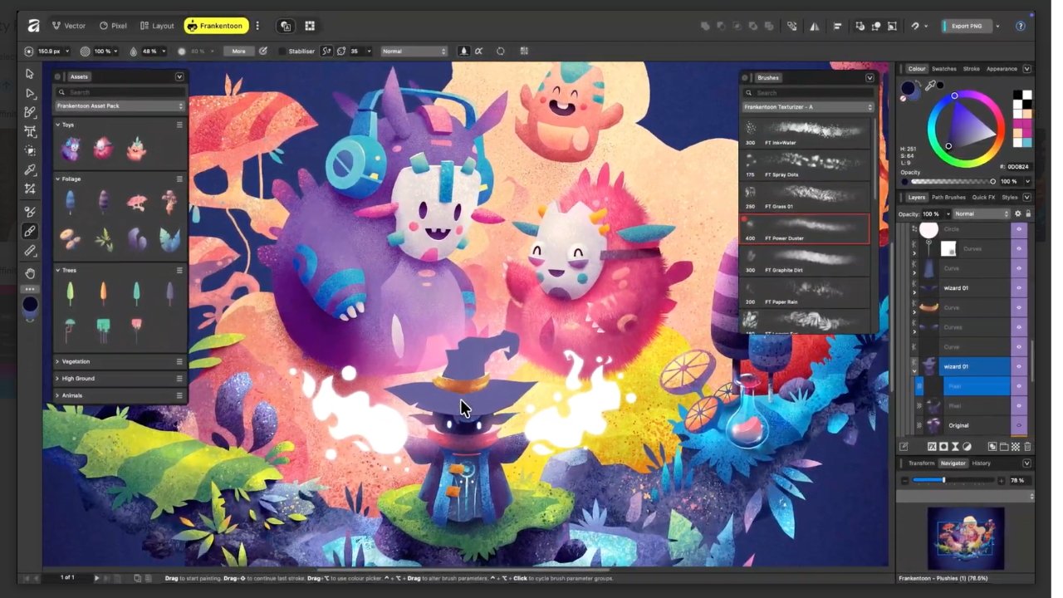Click the layer lock icon in the Layers panel

click(1028, 213)
